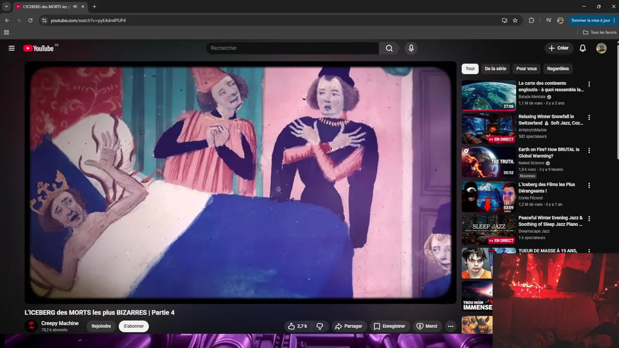Select the Tout filter chip
This screenshot has height=348, width=619.
coord(470,69)
